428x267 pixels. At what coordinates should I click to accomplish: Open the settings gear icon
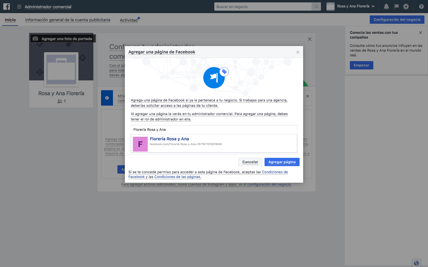pos(406,7)
